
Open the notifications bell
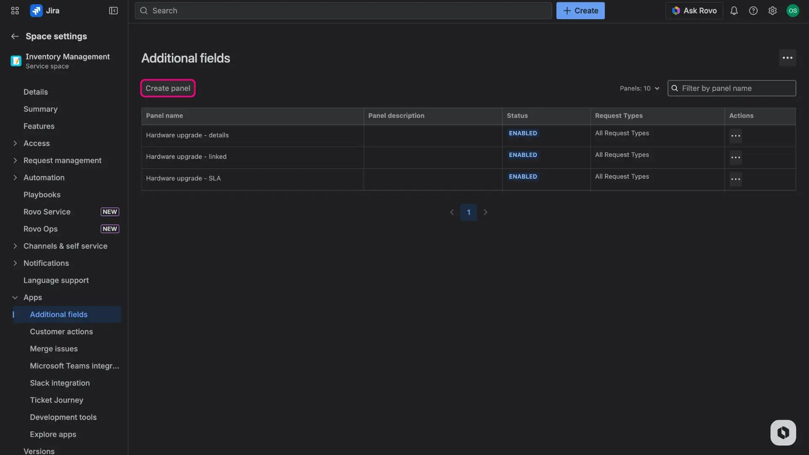coord(734,11)
